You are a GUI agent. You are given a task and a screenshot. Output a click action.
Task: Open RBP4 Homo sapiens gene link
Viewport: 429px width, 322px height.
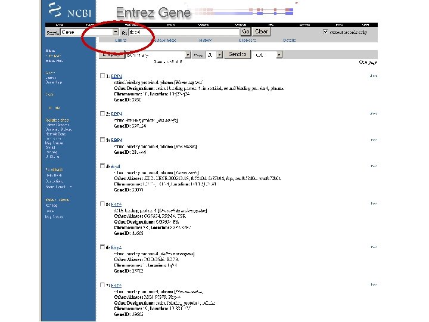[x=117, y=76]
